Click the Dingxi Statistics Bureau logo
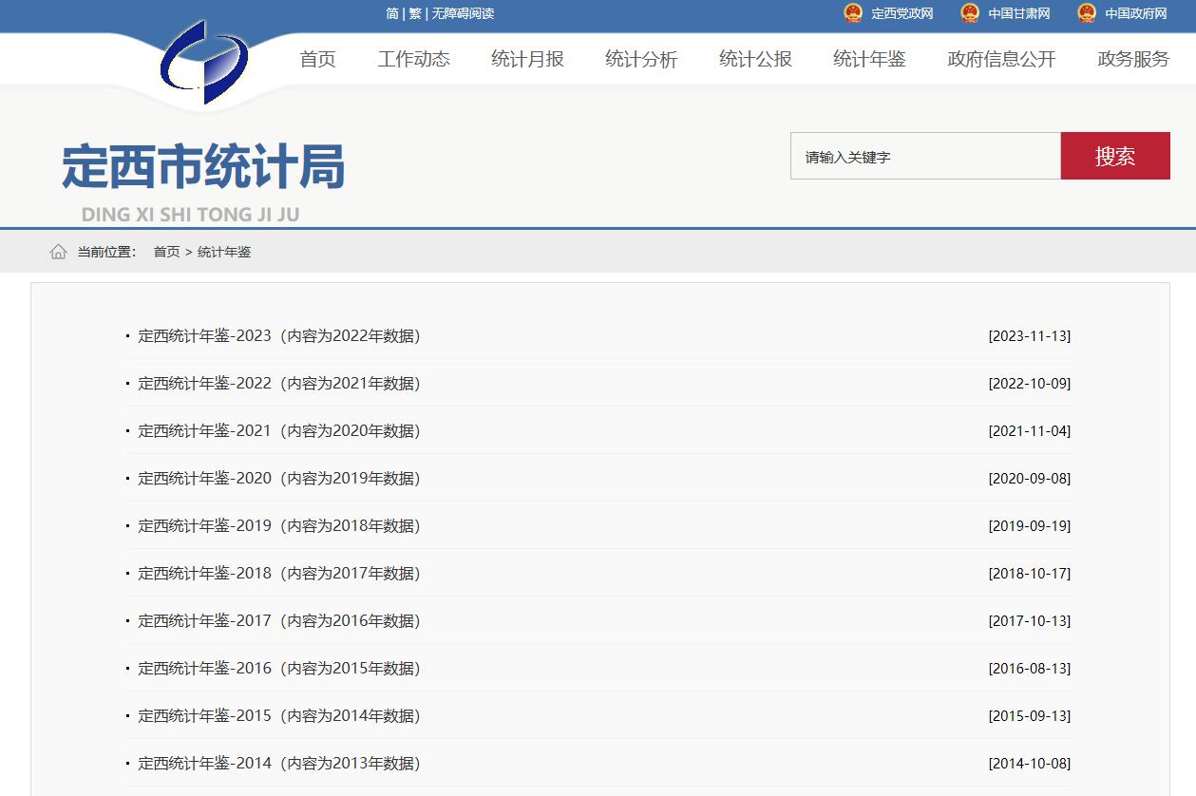The width and height of the screenshot is (1196, 796). [x=204, y=63]
